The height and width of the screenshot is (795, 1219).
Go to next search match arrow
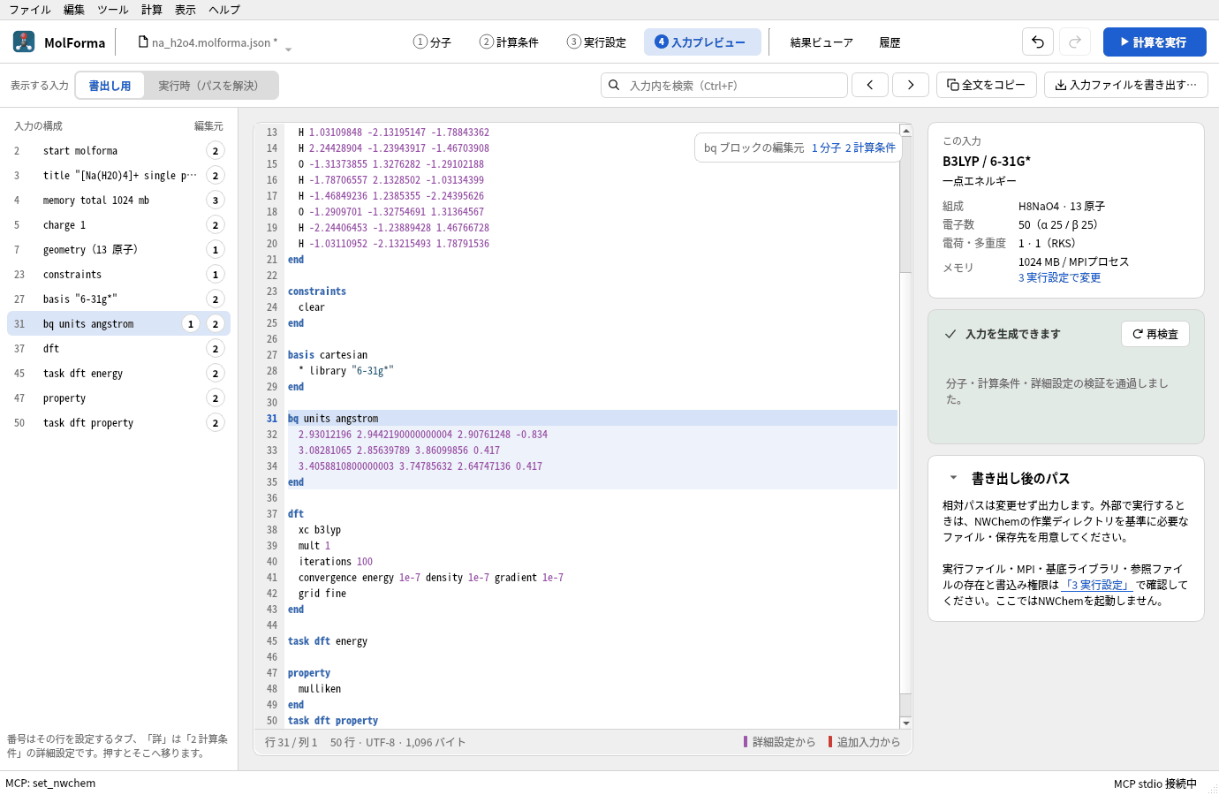point(911,85)
